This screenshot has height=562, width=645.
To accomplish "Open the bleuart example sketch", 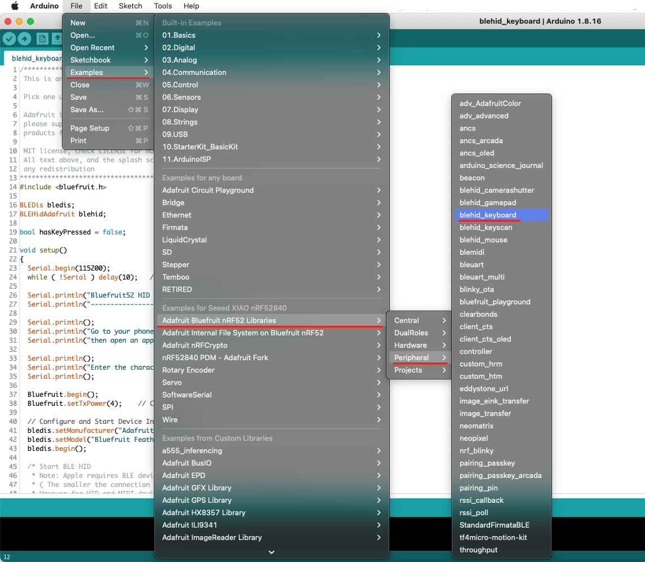I will pos(501,264).
